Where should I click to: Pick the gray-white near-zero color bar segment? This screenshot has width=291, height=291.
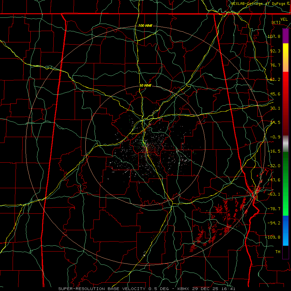pyautogui.click(x=286, y=144)
